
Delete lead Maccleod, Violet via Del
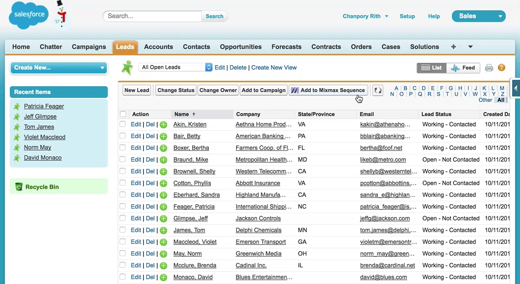(x=150, y=242)
